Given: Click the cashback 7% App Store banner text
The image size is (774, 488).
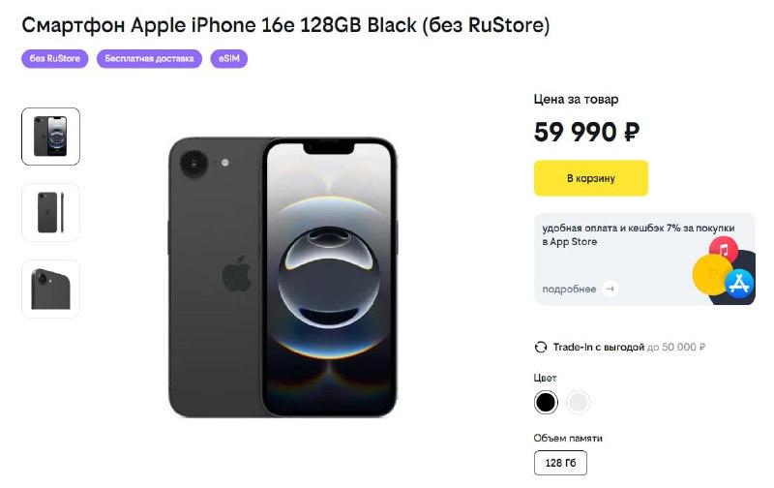Looking at the screenshot, I should 638,234.
